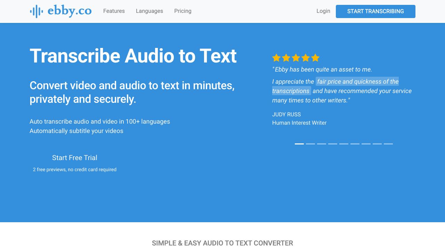Select the last testimonial slide indicator

pyautogui.click(x=388, y=144)
